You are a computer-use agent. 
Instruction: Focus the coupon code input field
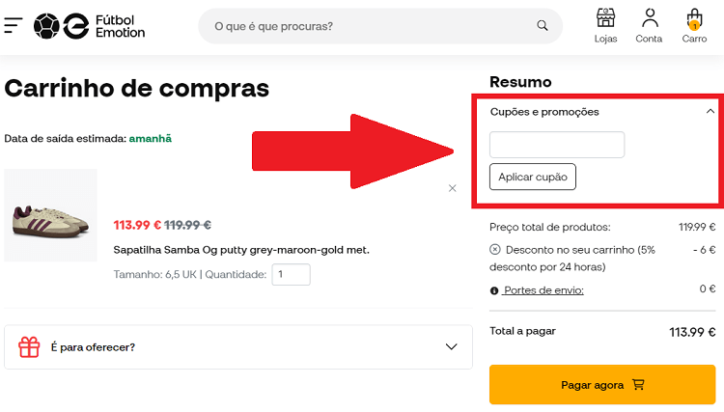(x=557, y=145)
